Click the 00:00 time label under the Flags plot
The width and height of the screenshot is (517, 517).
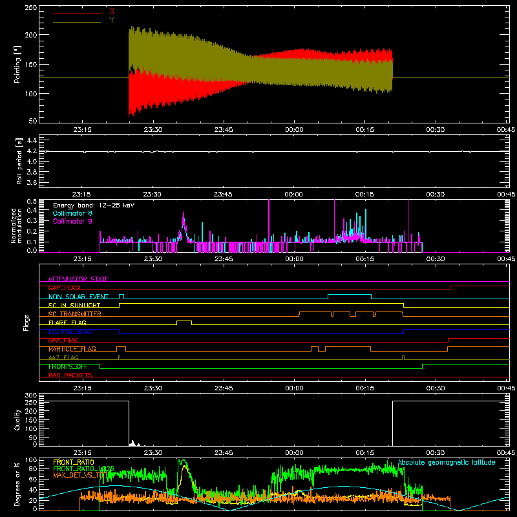click(x=294, y=388)
